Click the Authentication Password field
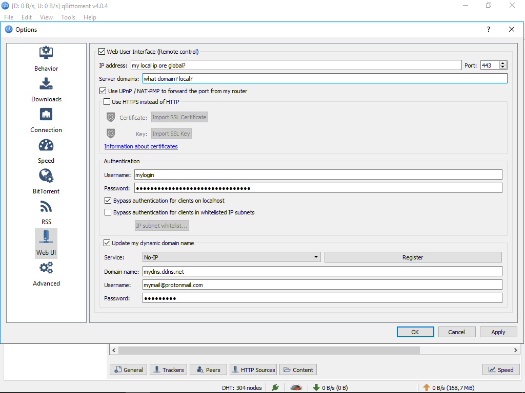 click(318, 188)
